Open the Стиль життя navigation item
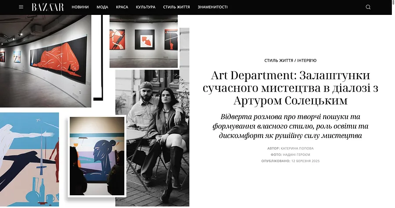The image size is (395, 208). tap(176, 7)
